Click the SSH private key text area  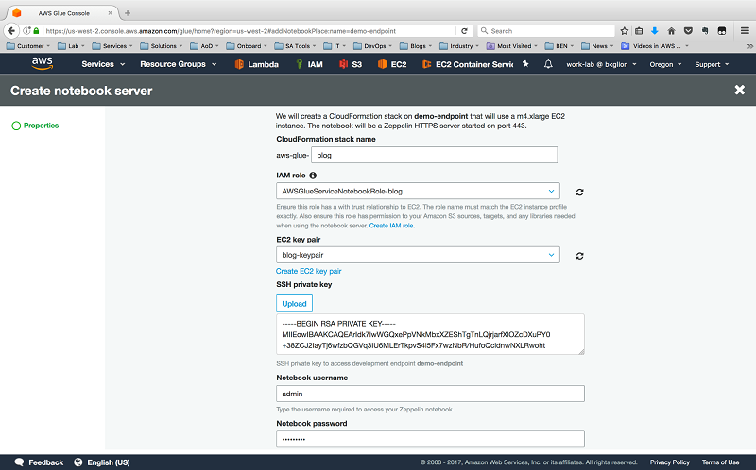tap(430, 334)
